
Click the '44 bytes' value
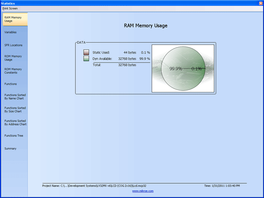click(x=130, y=52)
